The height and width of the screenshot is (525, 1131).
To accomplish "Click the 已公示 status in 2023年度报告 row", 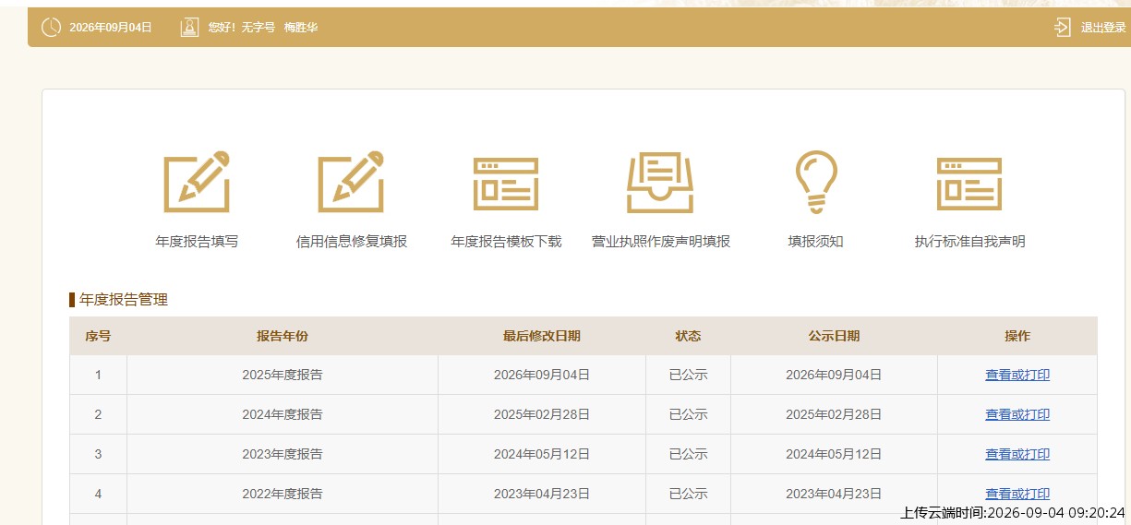I will 688,455.
